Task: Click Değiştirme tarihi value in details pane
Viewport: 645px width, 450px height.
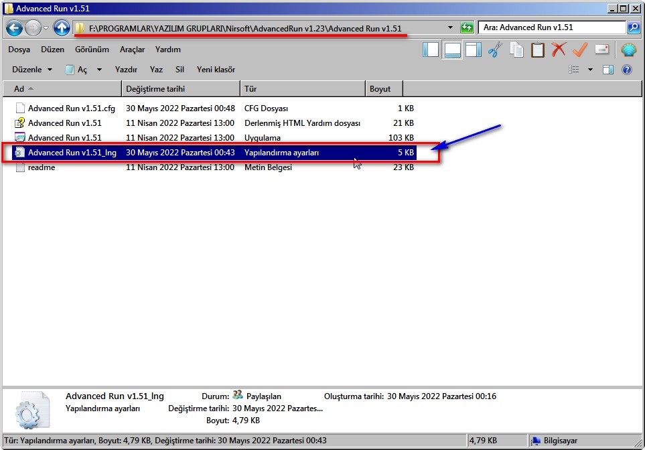Action: coord(278,408)
